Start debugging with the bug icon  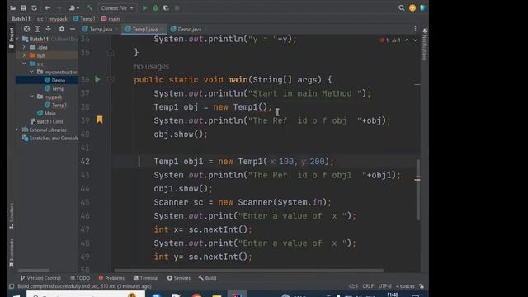155,7
